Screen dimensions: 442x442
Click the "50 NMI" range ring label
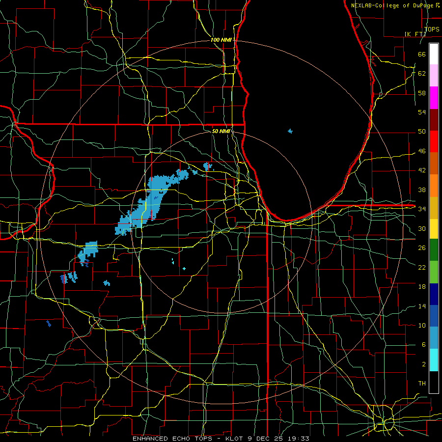click(221, 131)
